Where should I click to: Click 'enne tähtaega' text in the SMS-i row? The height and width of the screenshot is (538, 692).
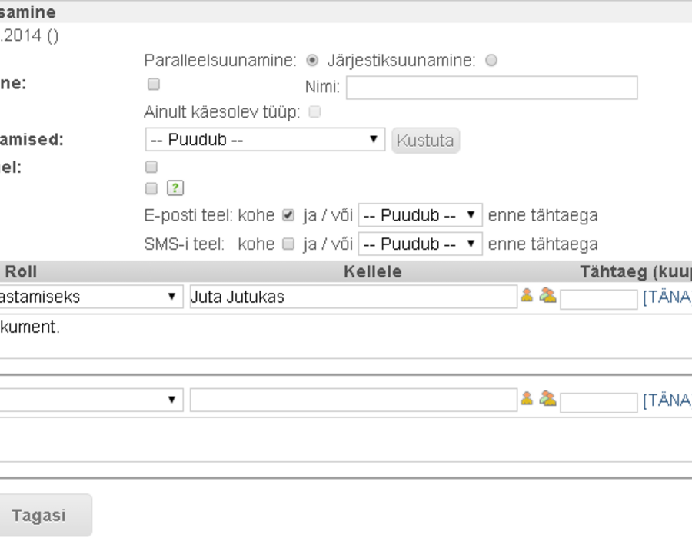(x=543, y=244)
